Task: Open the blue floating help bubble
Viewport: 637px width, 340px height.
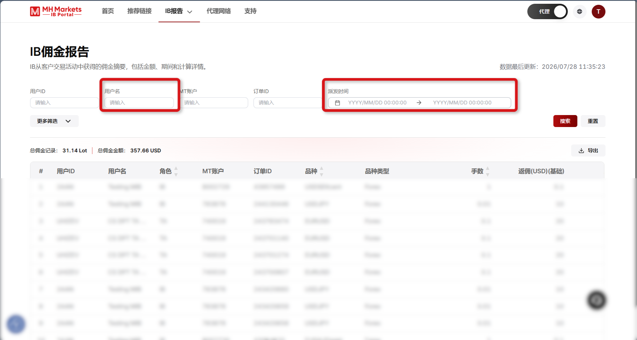Action: click(16, 324)
